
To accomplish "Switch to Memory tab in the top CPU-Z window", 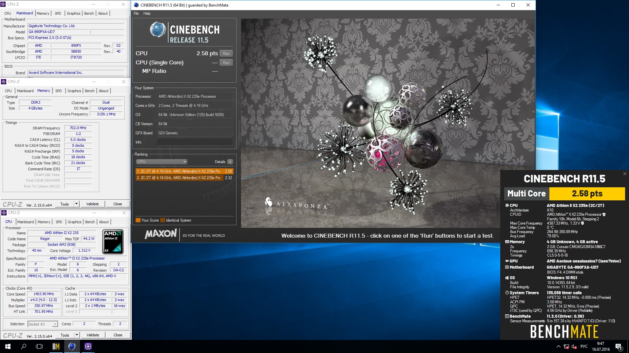I will (x=43, y=13).
